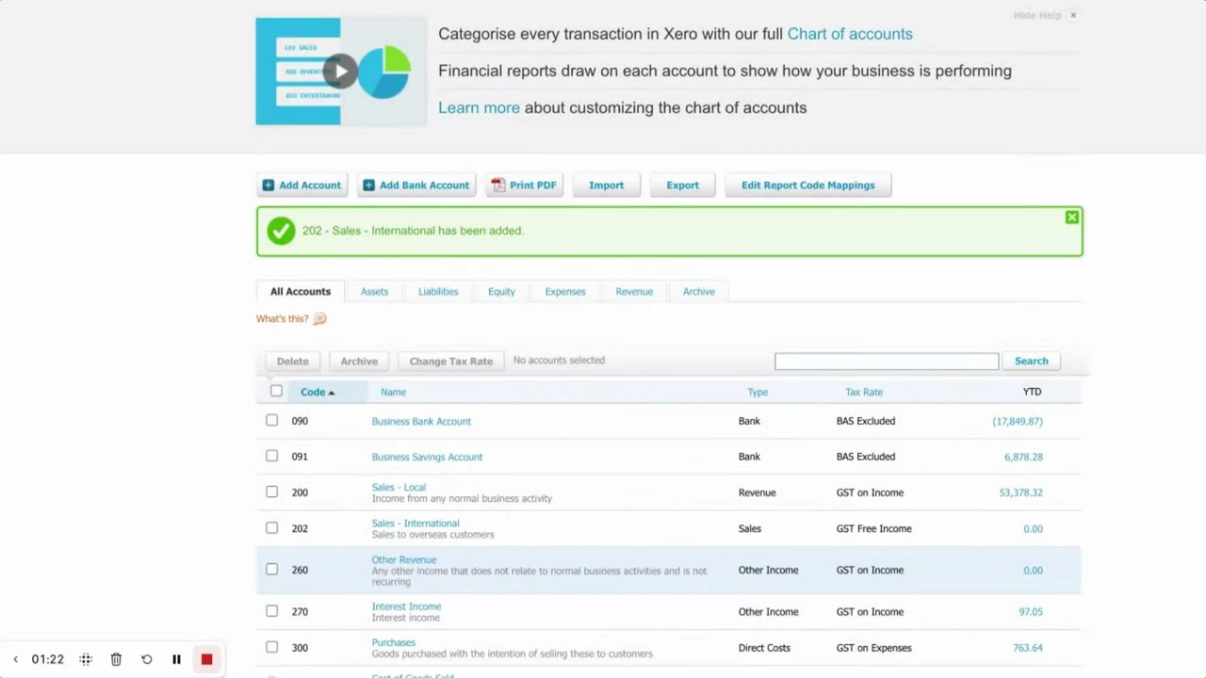1206x678 pixels.
Task: Delete the recording with the trash icon
Action: 116,660
